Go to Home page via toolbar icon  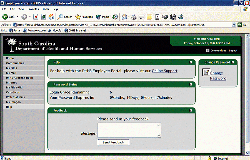tap(51, 17)
